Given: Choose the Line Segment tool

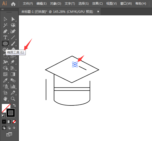Looking at the screenshot, I should pyautogui.click(x=13, y=37).
